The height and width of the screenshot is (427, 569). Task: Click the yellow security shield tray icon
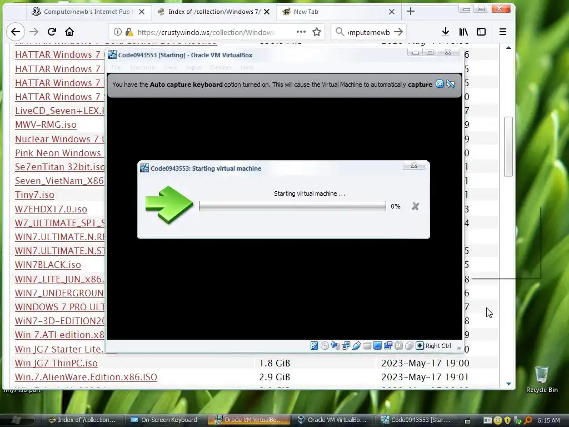click(507, 420)
